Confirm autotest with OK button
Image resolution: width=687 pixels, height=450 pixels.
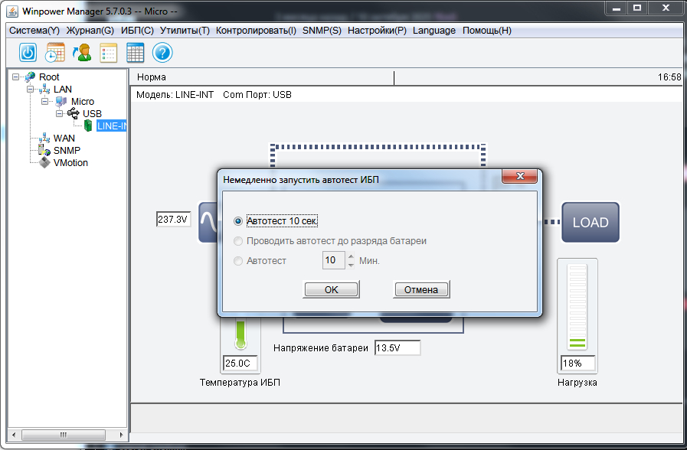(x=331, y=290)
